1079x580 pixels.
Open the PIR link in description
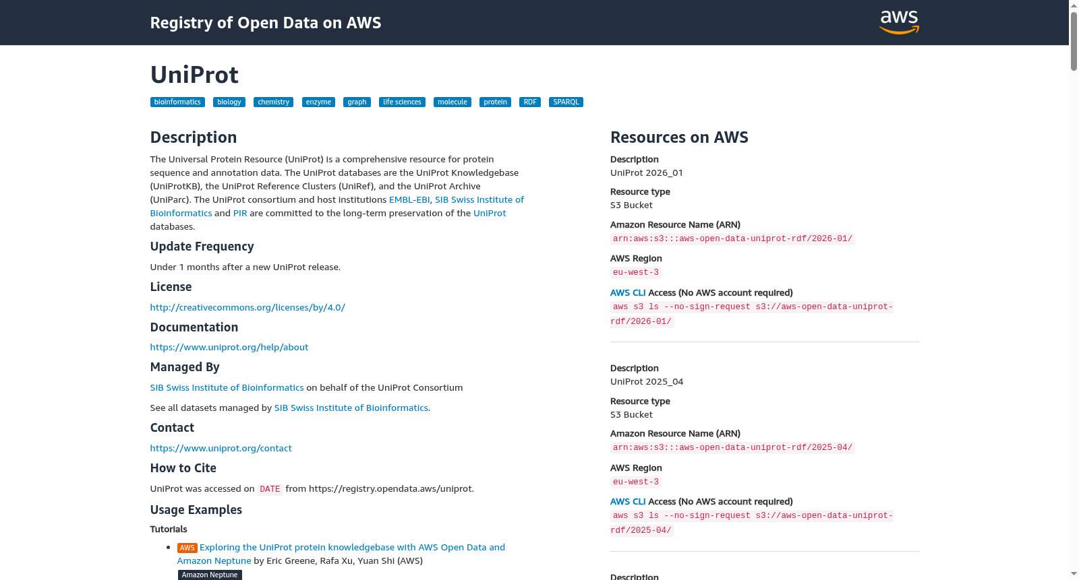[x=240, y=214]
